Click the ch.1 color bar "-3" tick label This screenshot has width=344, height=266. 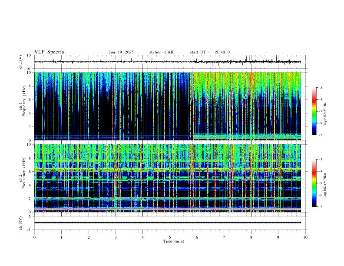point(320,87)
